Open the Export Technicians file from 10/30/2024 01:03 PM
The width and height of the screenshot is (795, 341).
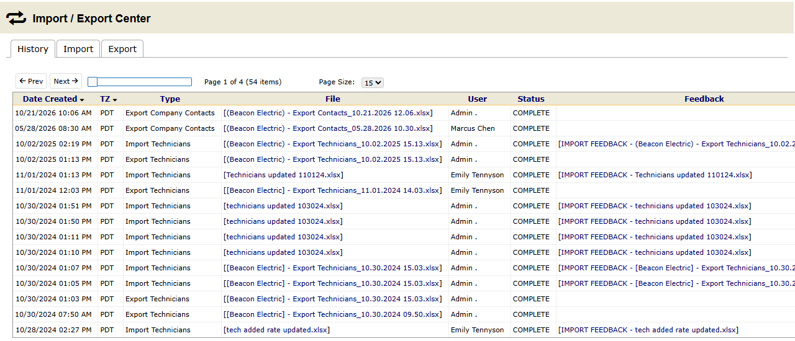pos(333,299)
